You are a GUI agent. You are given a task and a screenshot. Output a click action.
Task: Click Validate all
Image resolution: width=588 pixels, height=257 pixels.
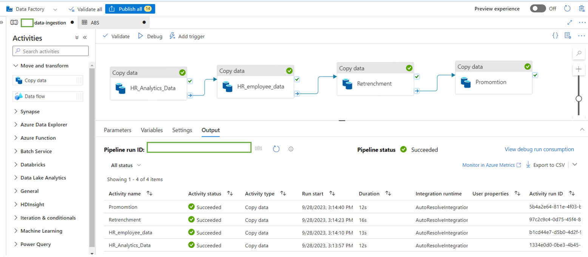coord(85,9)
